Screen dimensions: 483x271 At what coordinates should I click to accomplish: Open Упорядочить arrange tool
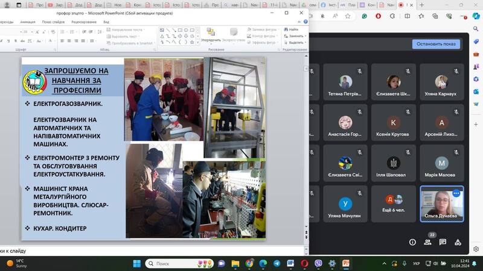[211, 34]
